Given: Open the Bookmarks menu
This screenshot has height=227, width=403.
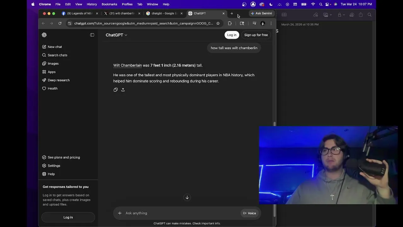Looking at the screenshot, I should pyautogui.click(x=109, y=4).
